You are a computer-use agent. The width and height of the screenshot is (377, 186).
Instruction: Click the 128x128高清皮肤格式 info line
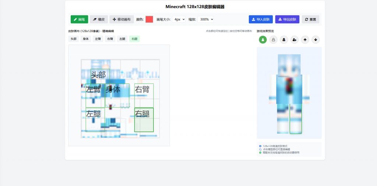coord(275,146)
